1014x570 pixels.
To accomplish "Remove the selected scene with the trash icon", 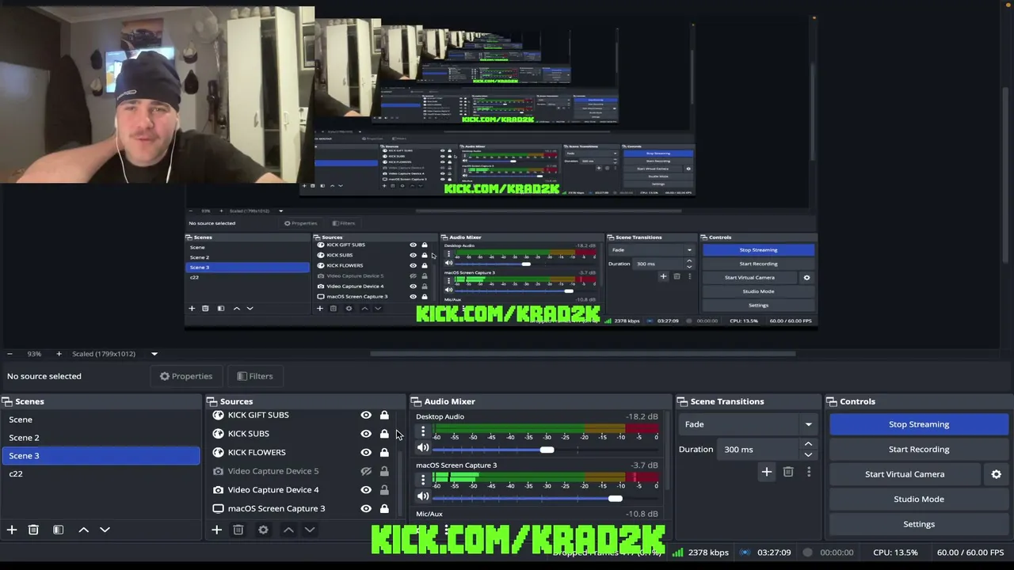I will (x=33, y=530).
